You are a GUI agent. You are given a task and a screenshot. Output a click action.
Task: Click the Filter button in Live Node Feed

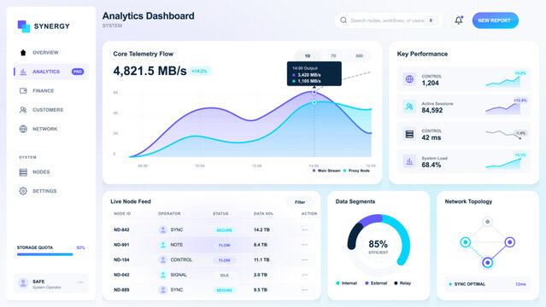point(300,202)
